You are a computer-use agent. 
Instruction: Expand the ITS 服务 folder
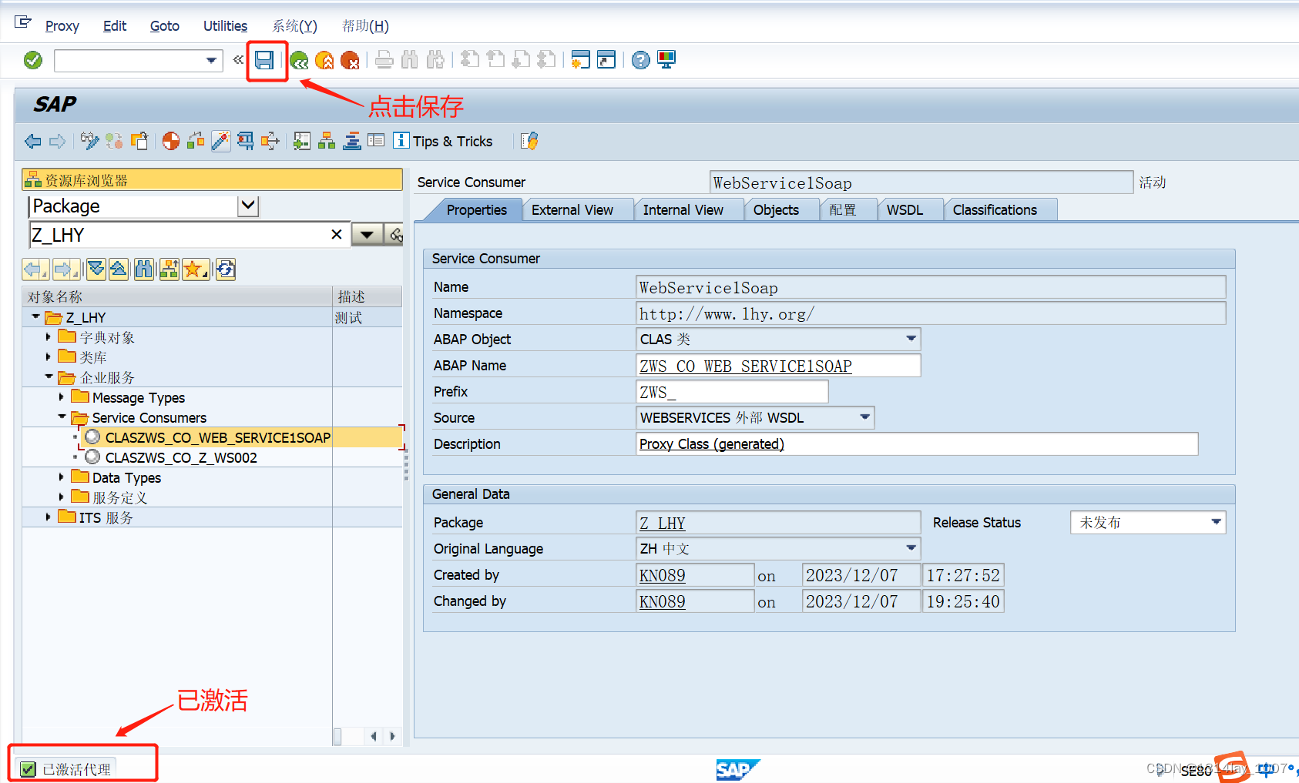(48, 517)
